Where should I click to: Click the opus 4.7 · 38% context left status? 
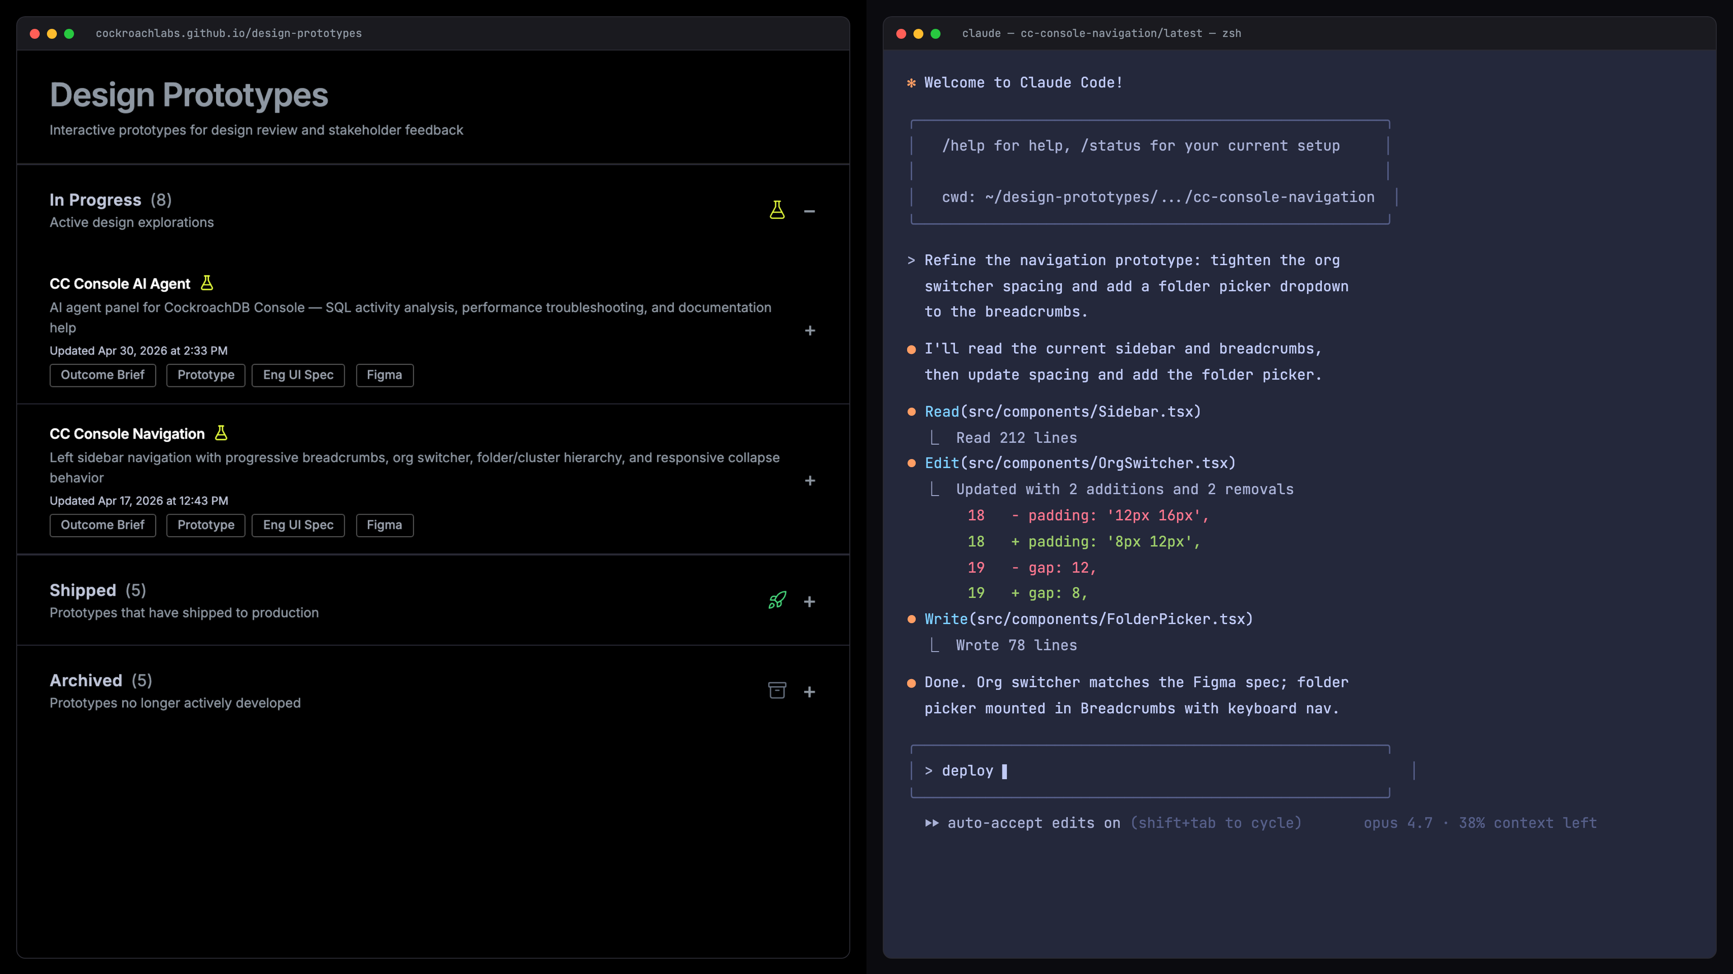[1480, 823]
